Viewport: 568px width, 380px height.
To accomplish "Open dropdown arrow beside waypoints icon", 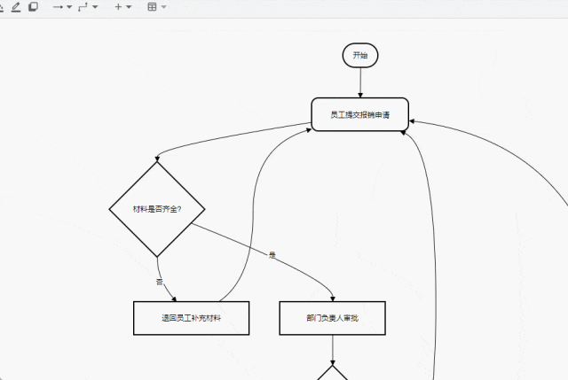I will 95,7.
